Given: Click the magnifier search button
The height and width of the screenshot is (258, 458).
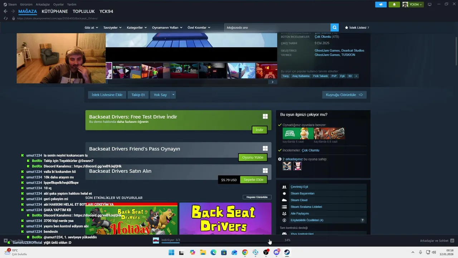Looking at the screenshot, I should point(335,28).
